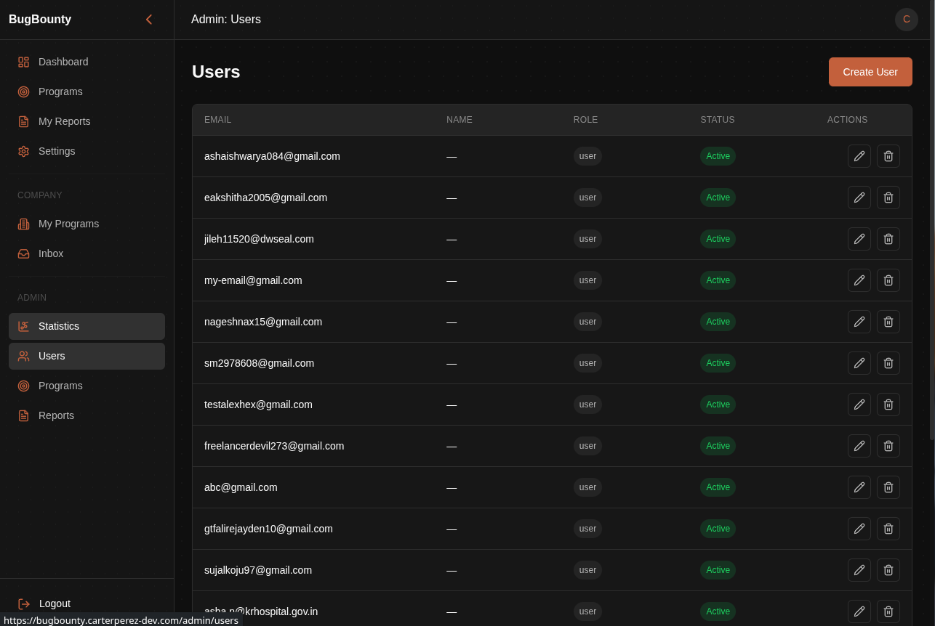This screenshot has width=935, height=626.
Task: Delete user my-email@gmail.com
Action: pyautogui.click(x=888, y=280)
